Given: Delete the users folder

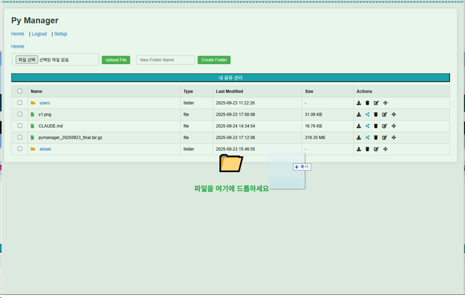Looking at the screenshot, I should click(367, 103).
